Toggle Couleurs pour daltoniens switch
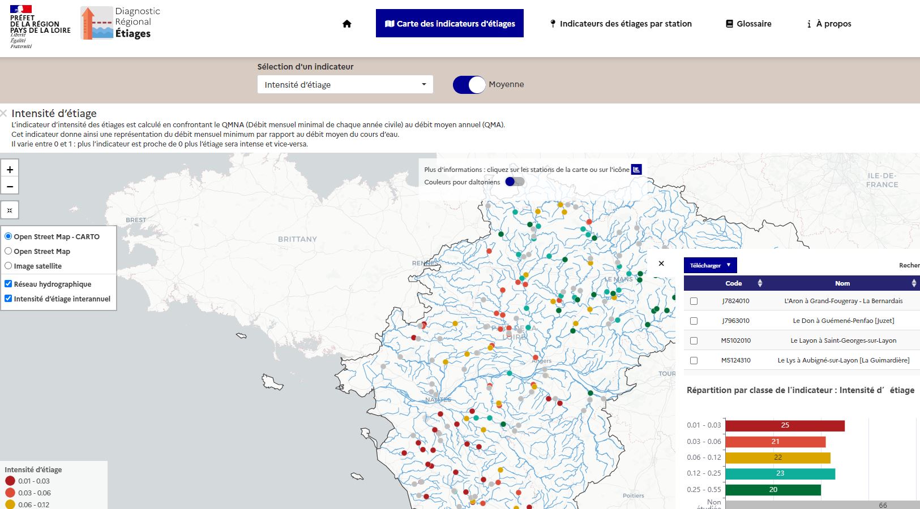 click(x=515, y=182)
